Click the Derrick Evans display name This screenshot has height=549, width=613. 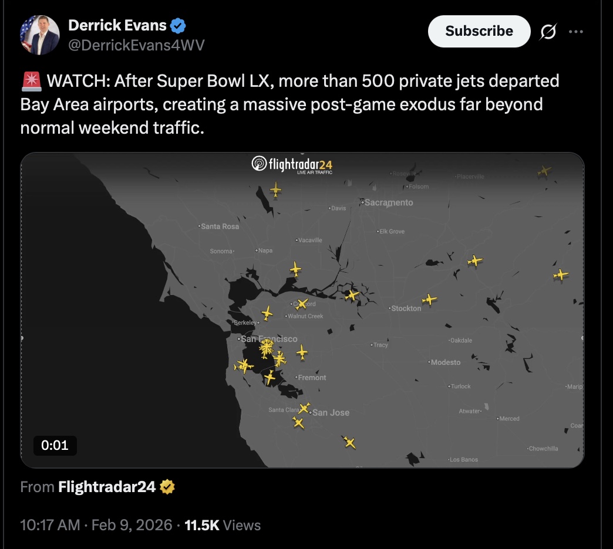[117, 26]
